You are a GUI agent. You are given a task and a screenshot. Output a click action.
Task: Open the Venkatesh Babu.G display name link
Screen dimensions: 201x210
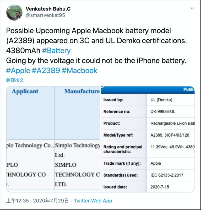coord(48,9)
